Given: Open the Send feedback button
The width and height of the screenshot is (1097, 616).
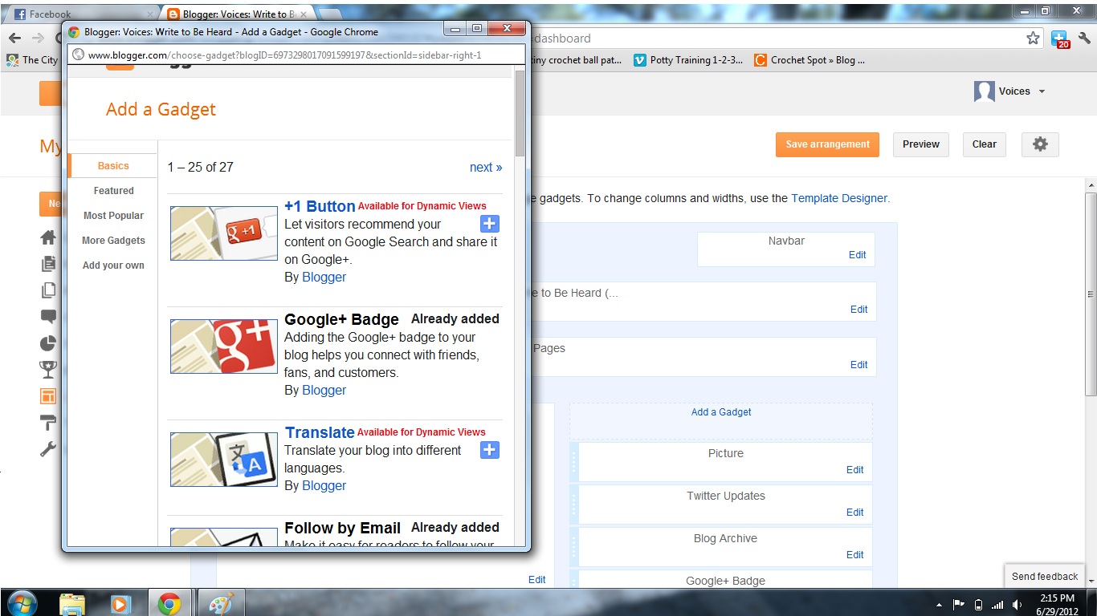Looking at the screenshot, I should [1045, 576].
